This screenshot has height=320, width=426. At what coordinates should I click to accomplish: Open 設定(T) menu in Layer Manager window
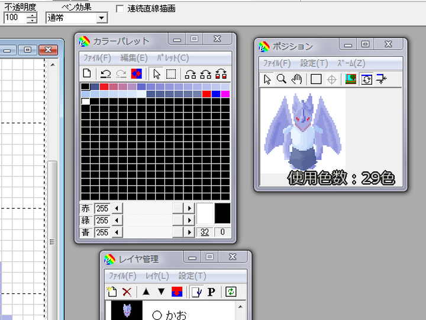click(x=192, y=276)
